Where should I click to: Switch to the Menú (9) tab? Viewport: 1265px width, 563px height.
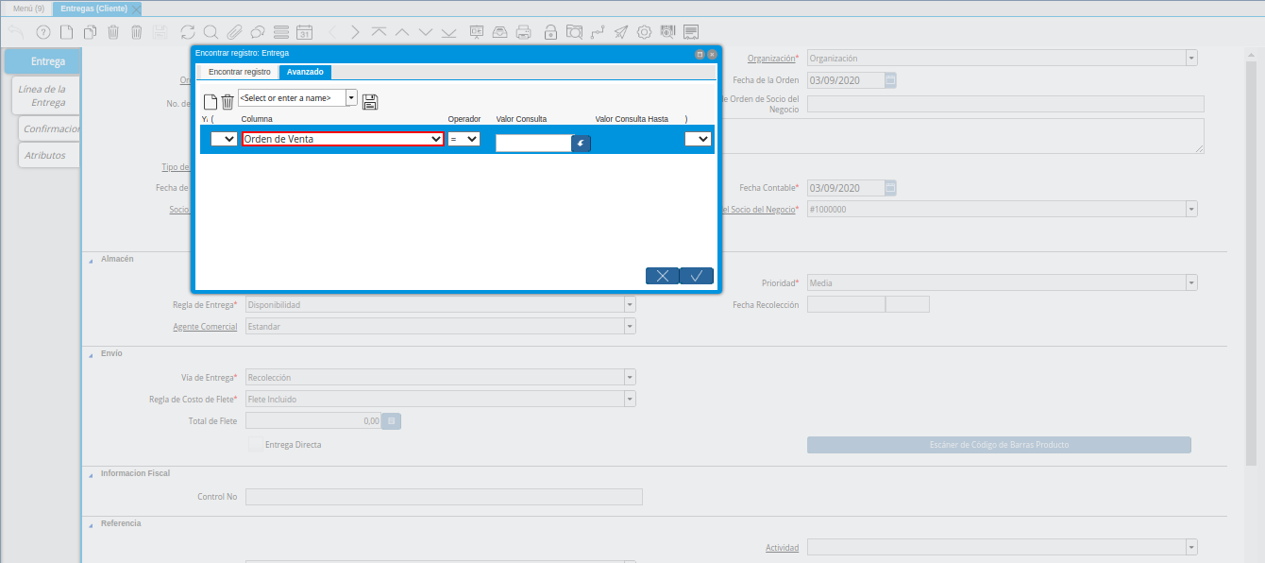click(27, 8)
